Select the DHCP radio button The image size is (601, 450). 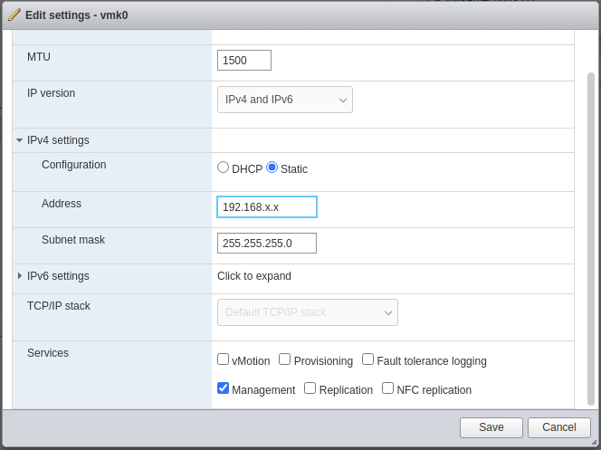224,168
